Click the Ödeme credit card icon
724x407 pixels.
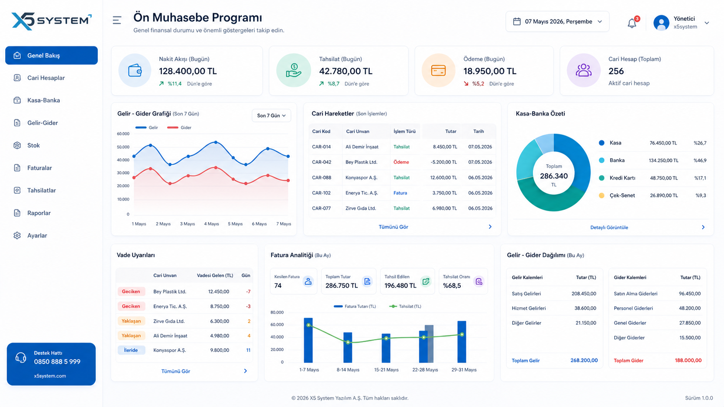438,71
